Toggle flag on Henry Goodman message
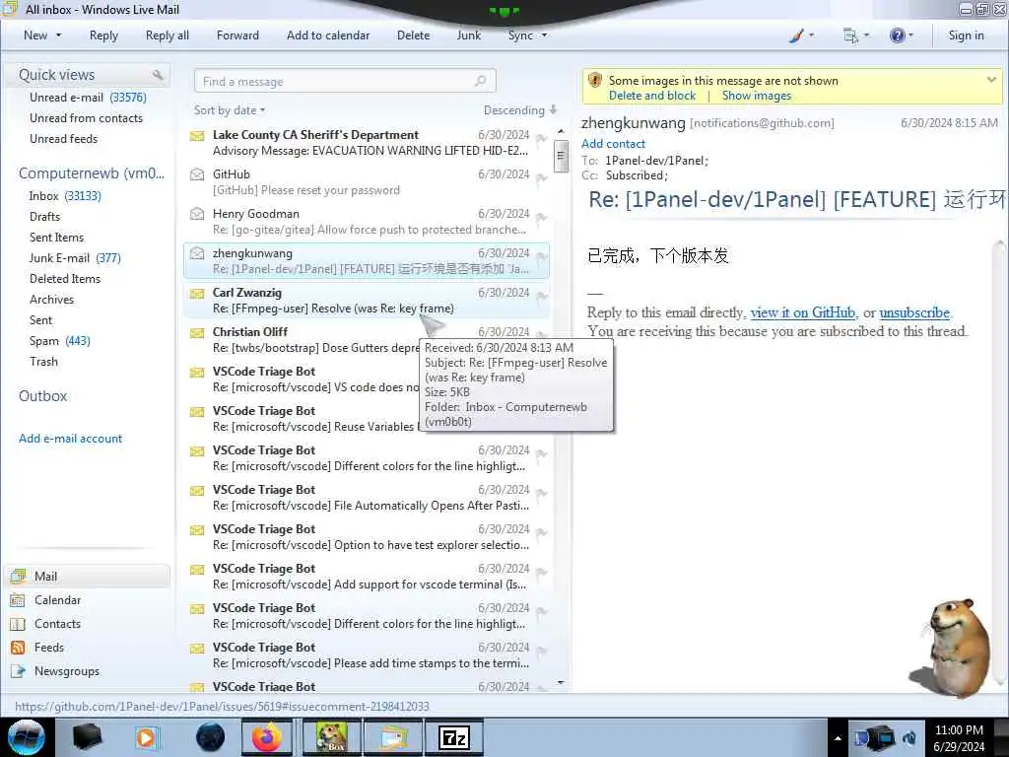 (542, 217)
